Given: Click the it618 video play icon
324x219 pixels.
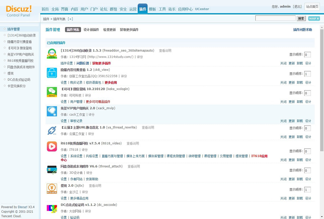Looking at the screenshot, I should pyautogui.click(x=52, y=146).
